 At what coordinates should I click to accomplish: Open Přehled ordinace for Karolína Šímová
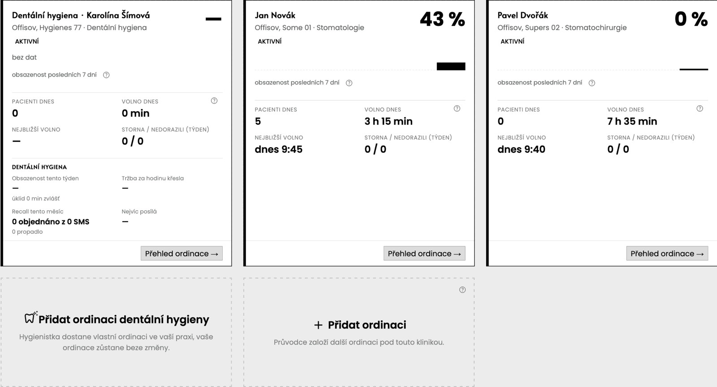181,254
